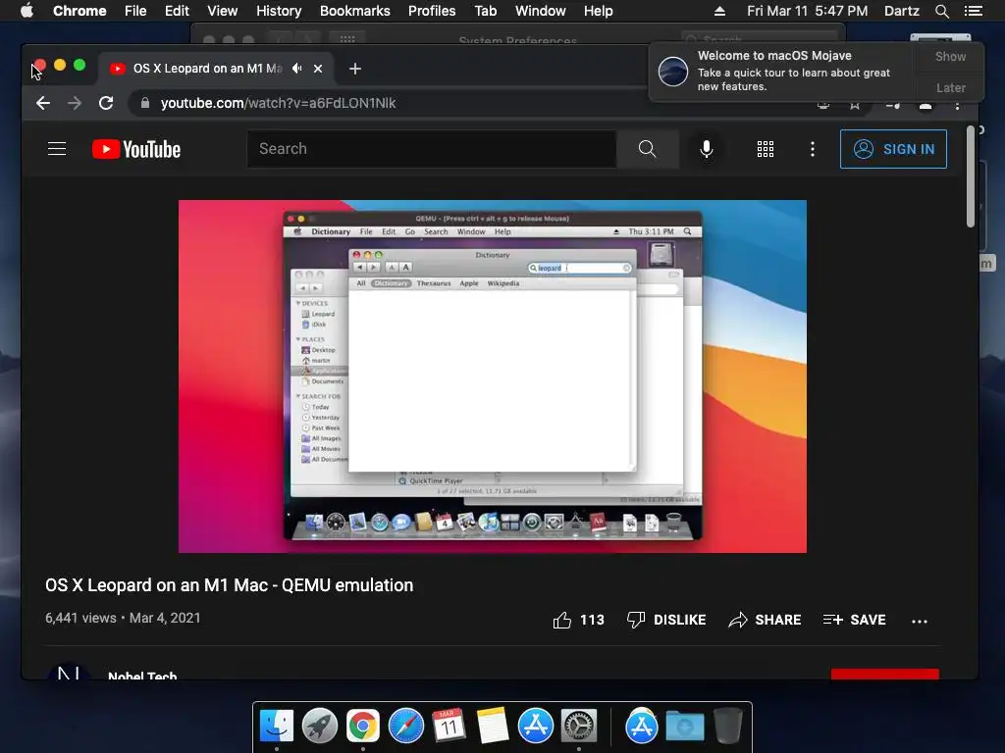Open the Trash in the Dock
The width and height of the screenshot is (1005, 753).
[727, 727]
